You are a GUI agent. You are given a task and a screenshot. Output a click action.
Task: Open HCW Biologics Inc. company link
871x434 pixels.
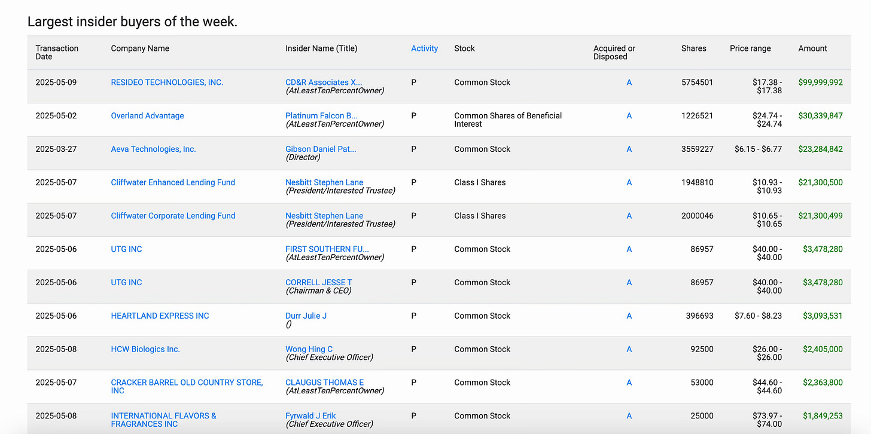click(145, 349)
